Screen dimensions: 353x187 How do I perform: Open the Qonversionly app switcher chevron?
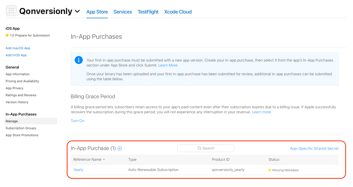(77, 11)
